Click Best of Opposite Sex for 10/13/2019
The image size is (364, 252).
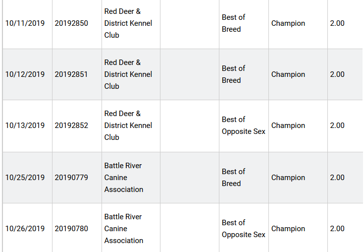243,126
